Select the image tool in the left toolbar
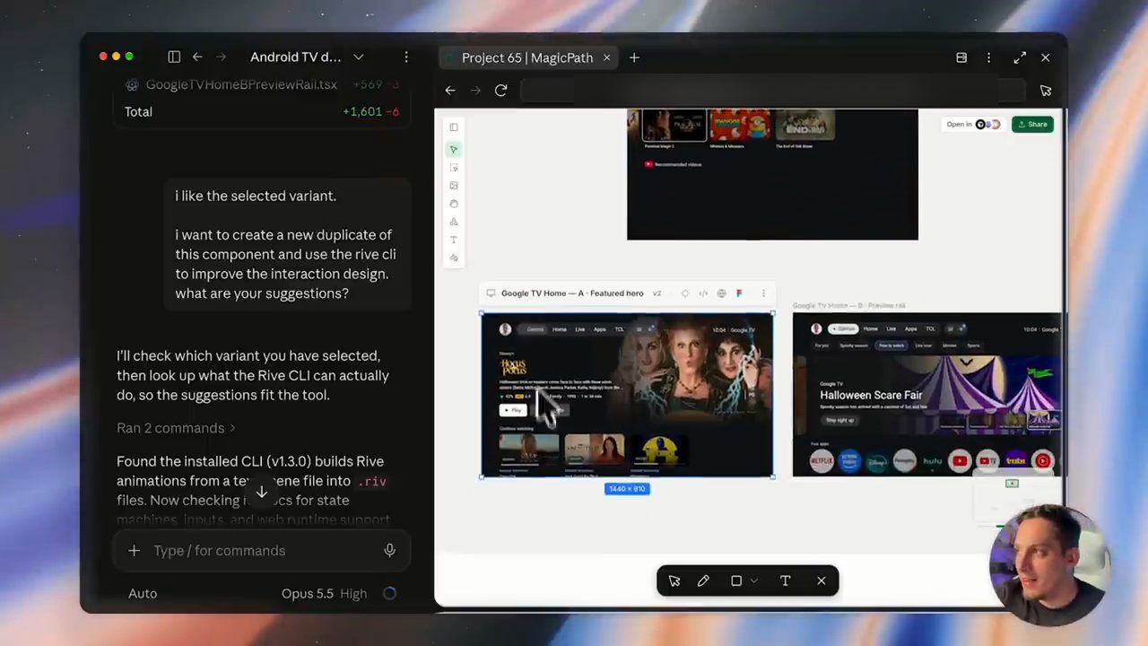The image size is (1148, 646). pos(454,186)
